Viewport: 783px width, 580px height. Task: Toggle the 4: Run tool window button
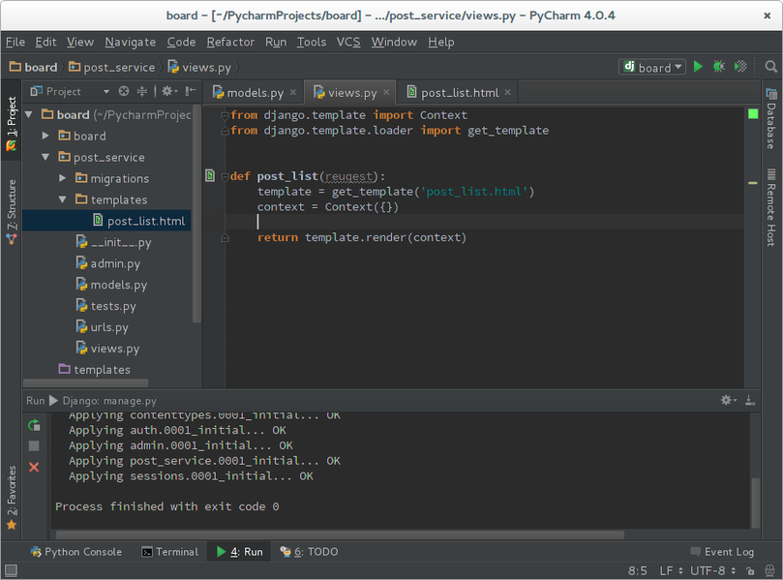tap(240, 552)
